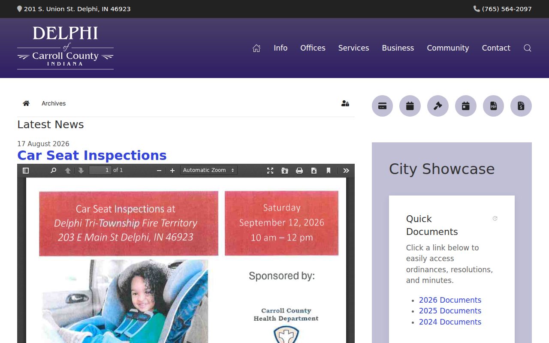
Task: Open 2026 Documents link
Action: (450, 300)
